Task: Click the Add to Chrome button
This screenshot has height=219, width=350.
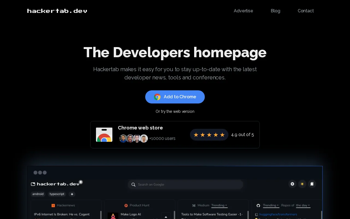Action: 175,97
